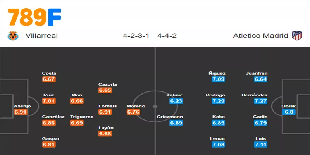Screen dimensions: 310x155
Task: Click the Atletico Madrid club crest
Action: pos(297,36)
